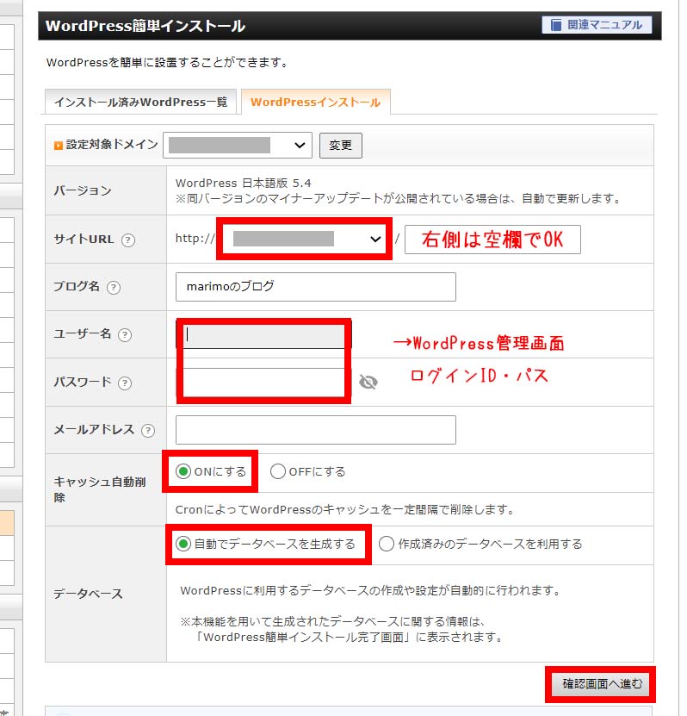Choose 自動でデータベースを生成する option
Viewport: 687px width, 716px height.
(x=183, y=545)
